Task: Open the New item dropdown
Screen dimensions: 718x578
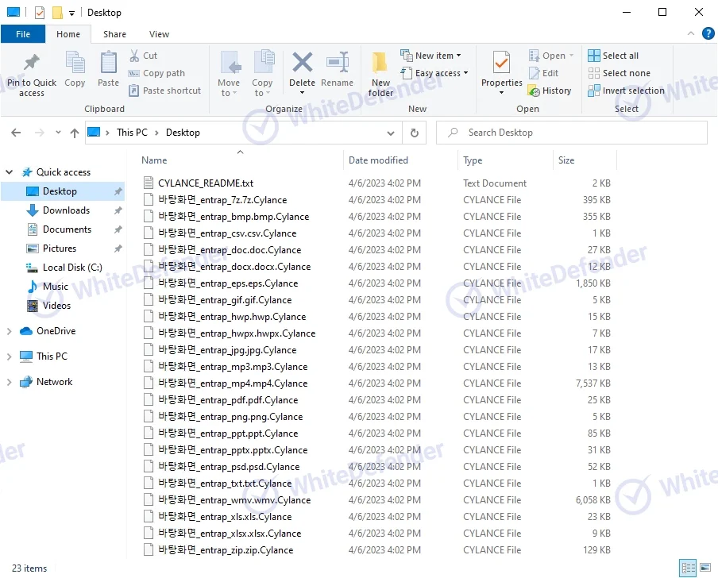Action: pyautogui.click(x=431, y=56)
